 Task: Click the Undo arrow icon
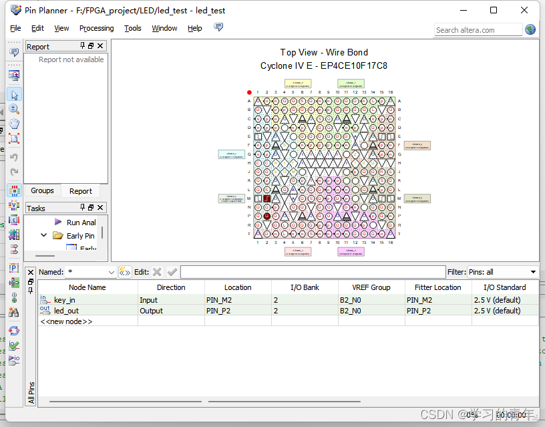(14, 158)
